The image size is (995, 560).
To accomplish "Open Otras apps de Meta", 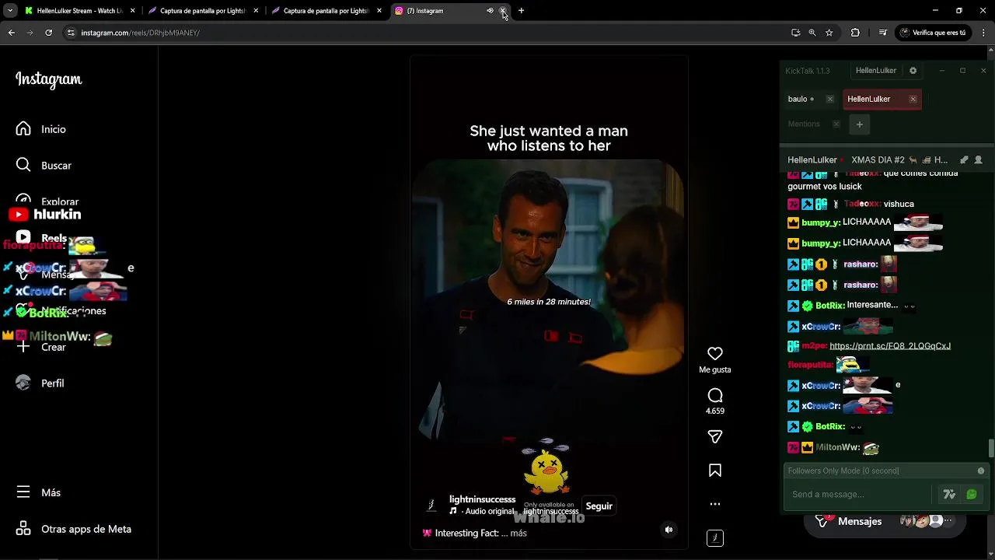I will tap(73, 529).
